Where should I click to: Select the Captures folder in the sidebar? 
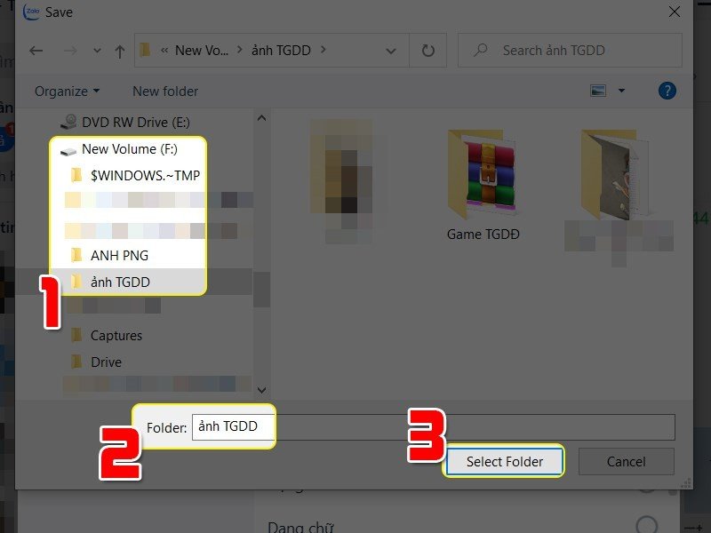(117, 335)
